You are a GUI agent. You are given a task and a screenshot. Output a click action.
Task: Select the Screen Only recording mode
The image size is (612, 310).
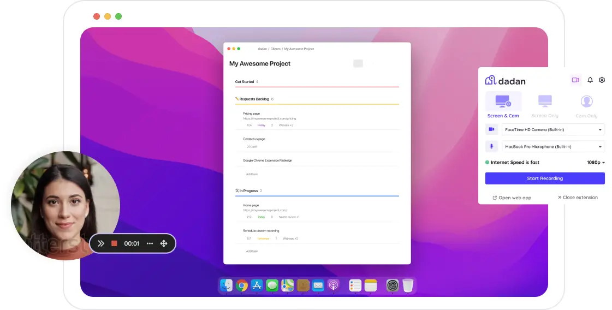pos(544,105)
